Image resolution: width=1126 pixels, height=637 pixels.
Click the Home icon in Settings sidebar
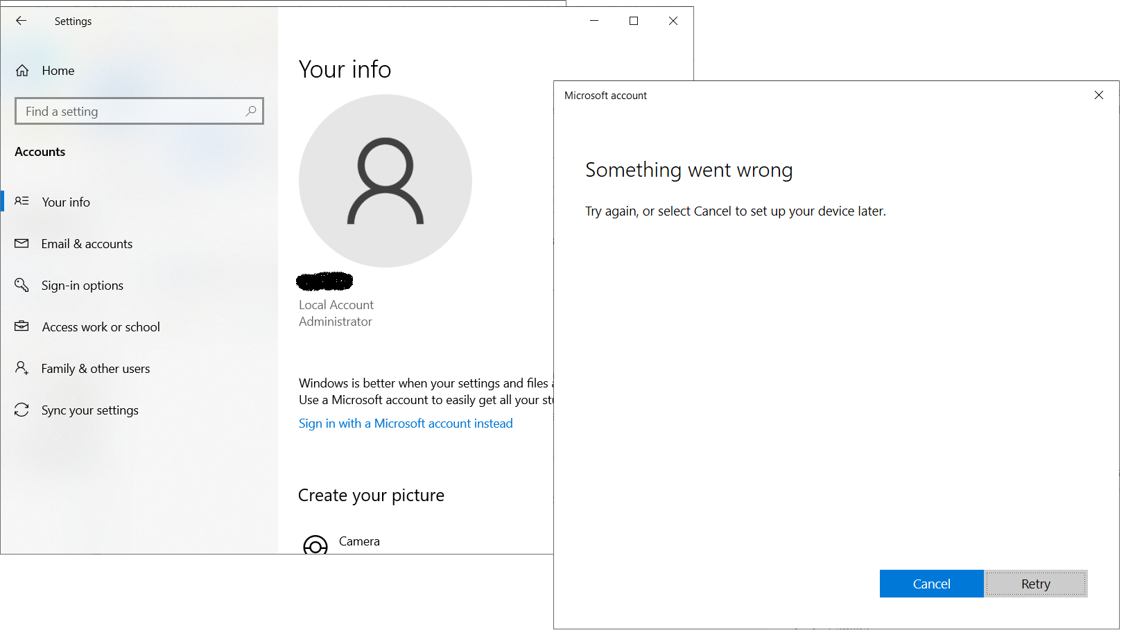23,70
